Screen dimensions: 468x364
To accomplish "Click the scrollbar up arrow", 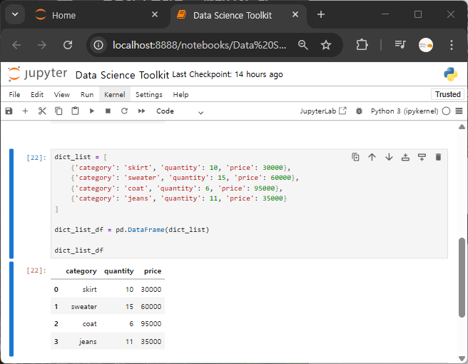I will pos(462,126).
